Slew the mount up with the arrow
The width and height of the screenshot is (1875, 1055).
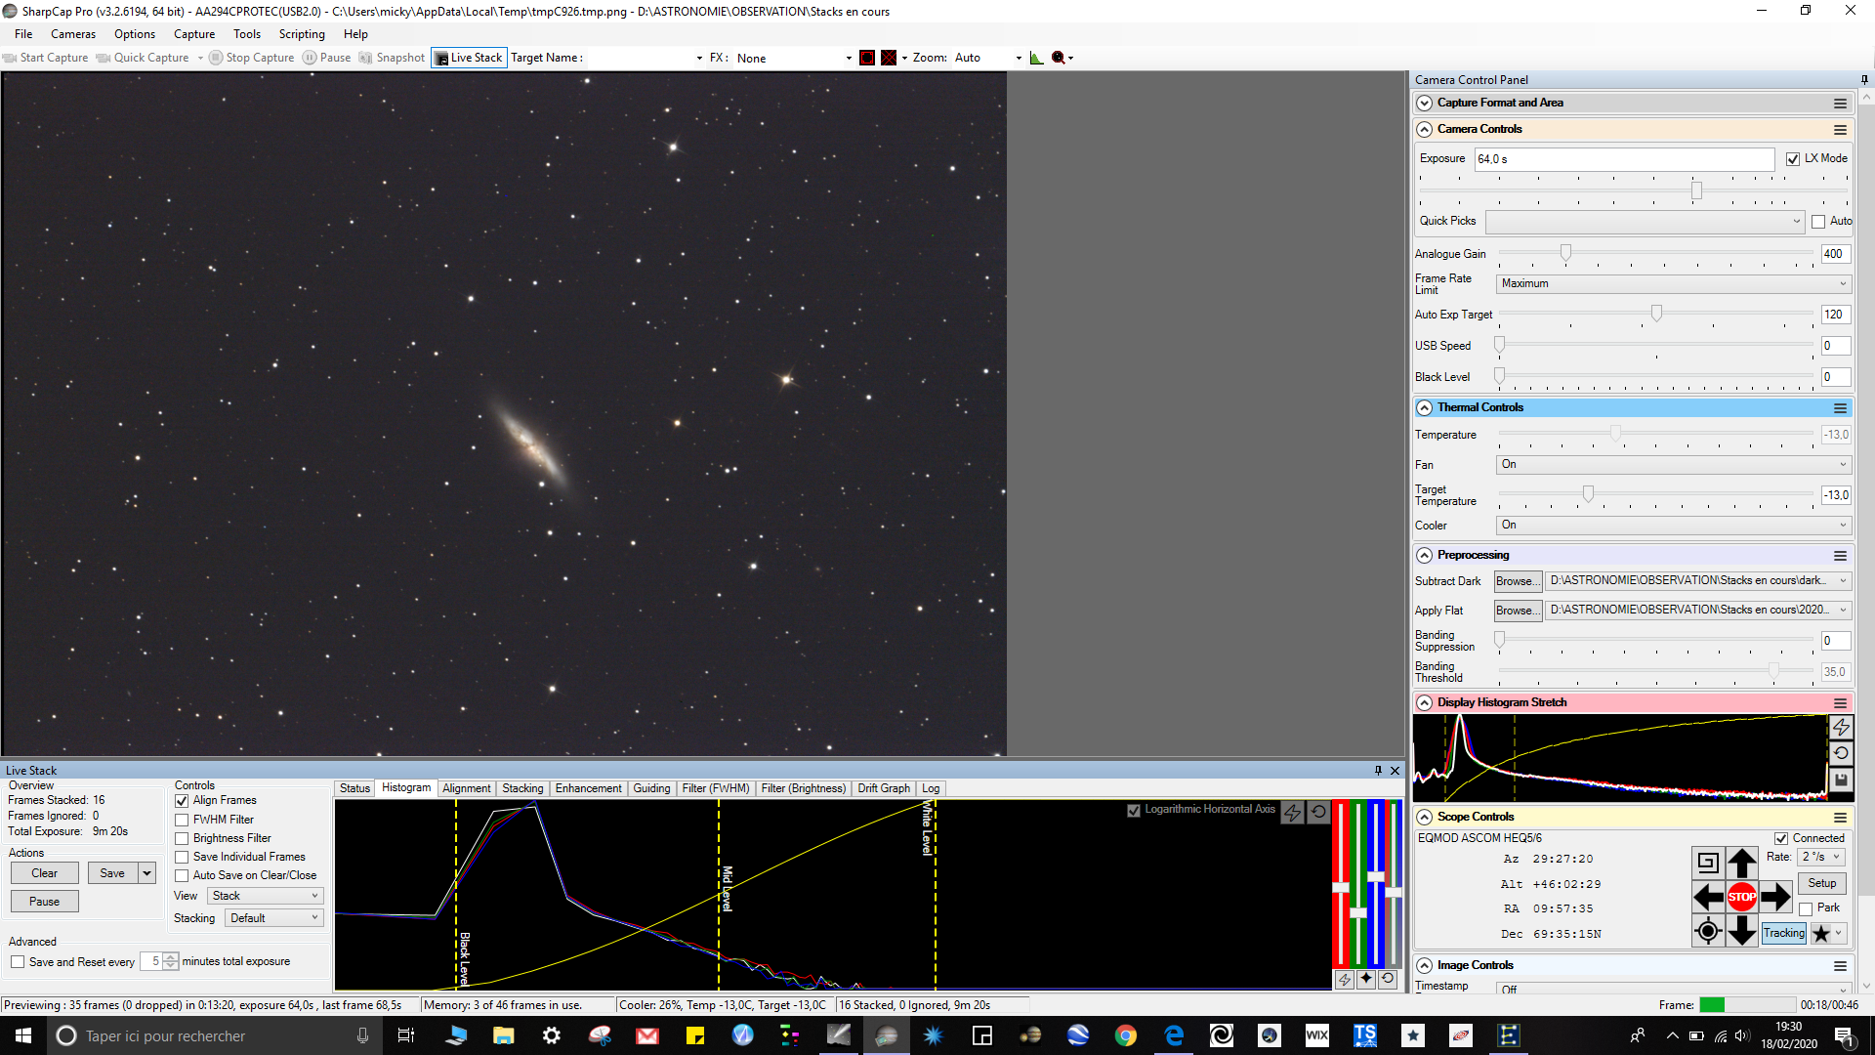[1741, 863]
